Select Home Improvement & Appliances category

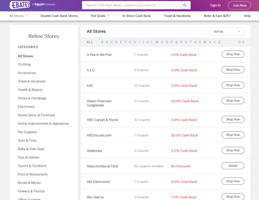point(43,124)
